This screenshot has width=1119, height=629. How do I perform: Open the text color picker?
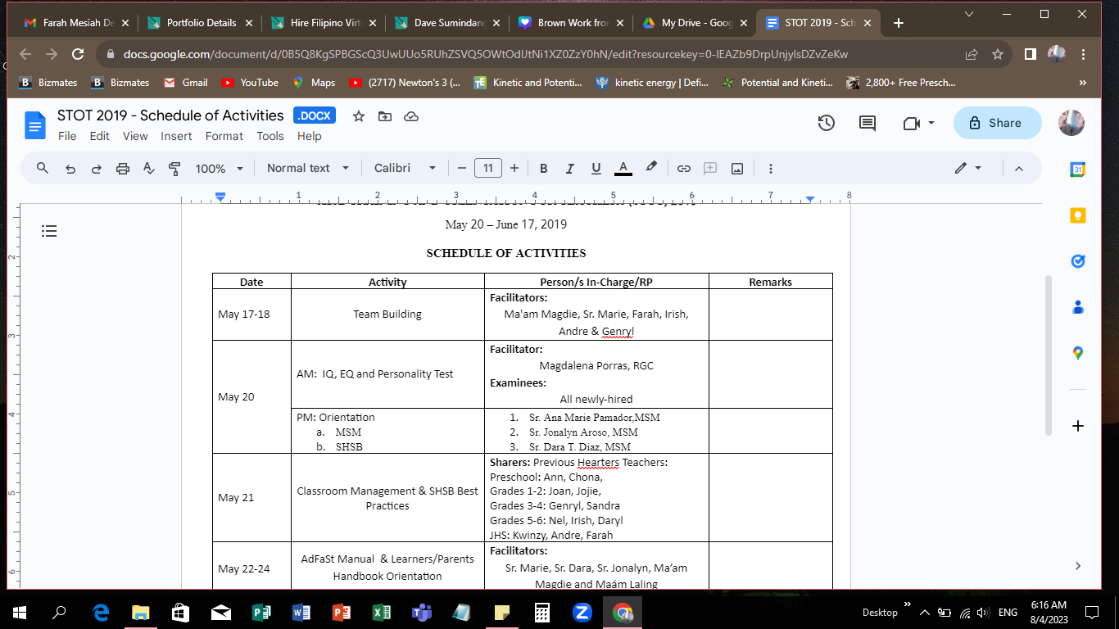[x=623, y=168]
